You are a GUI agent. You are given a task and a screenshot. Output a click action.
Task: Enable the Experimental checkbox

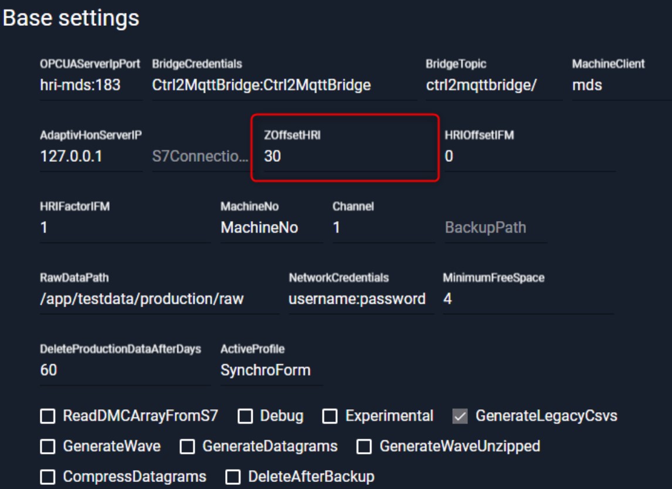click(331, 416)
